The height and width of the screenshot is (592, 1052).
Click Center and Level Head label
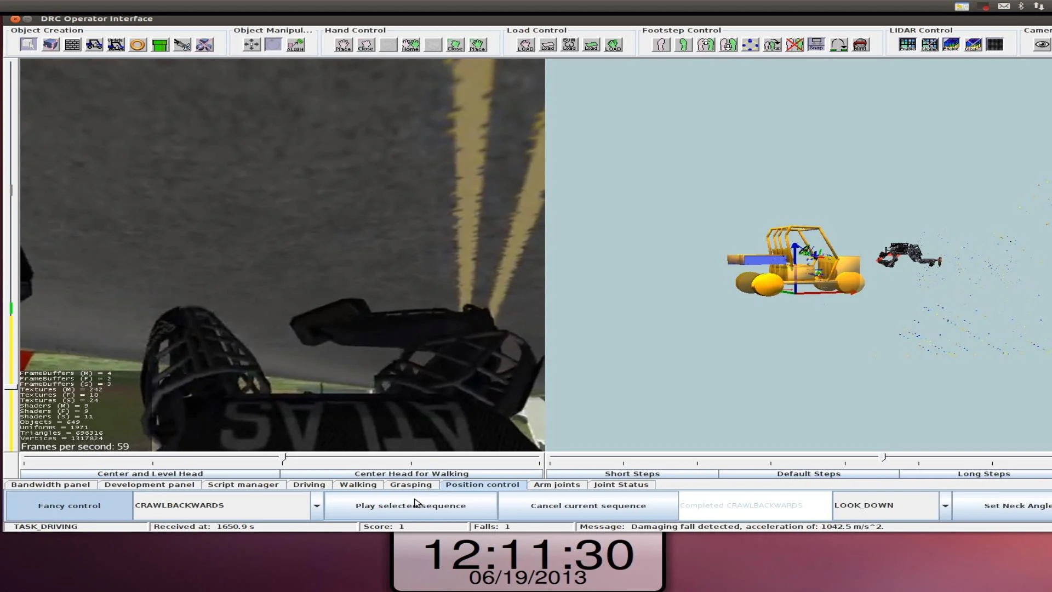(x=150, y=474)
